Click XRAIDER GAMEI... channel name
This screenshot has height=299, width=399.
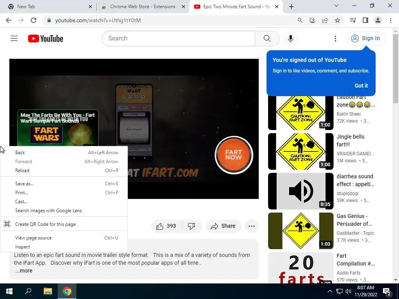point(355,154)
